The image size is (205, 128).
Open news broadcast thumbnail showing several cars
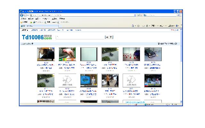pos(153,80)
